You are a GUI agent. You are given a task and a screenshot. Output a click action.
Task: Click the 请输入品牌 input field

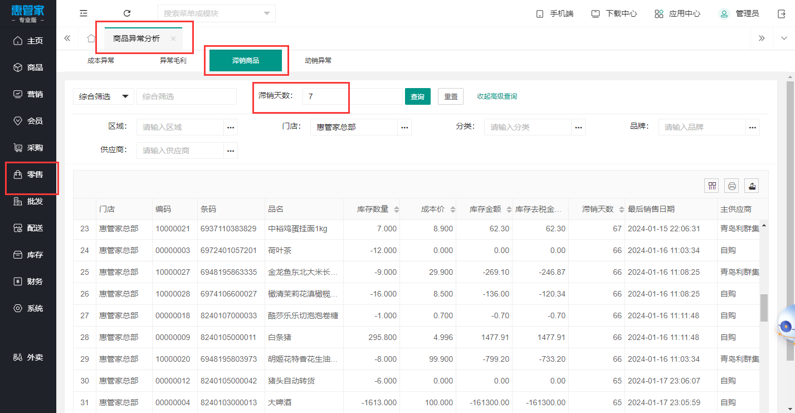(703, 127)
